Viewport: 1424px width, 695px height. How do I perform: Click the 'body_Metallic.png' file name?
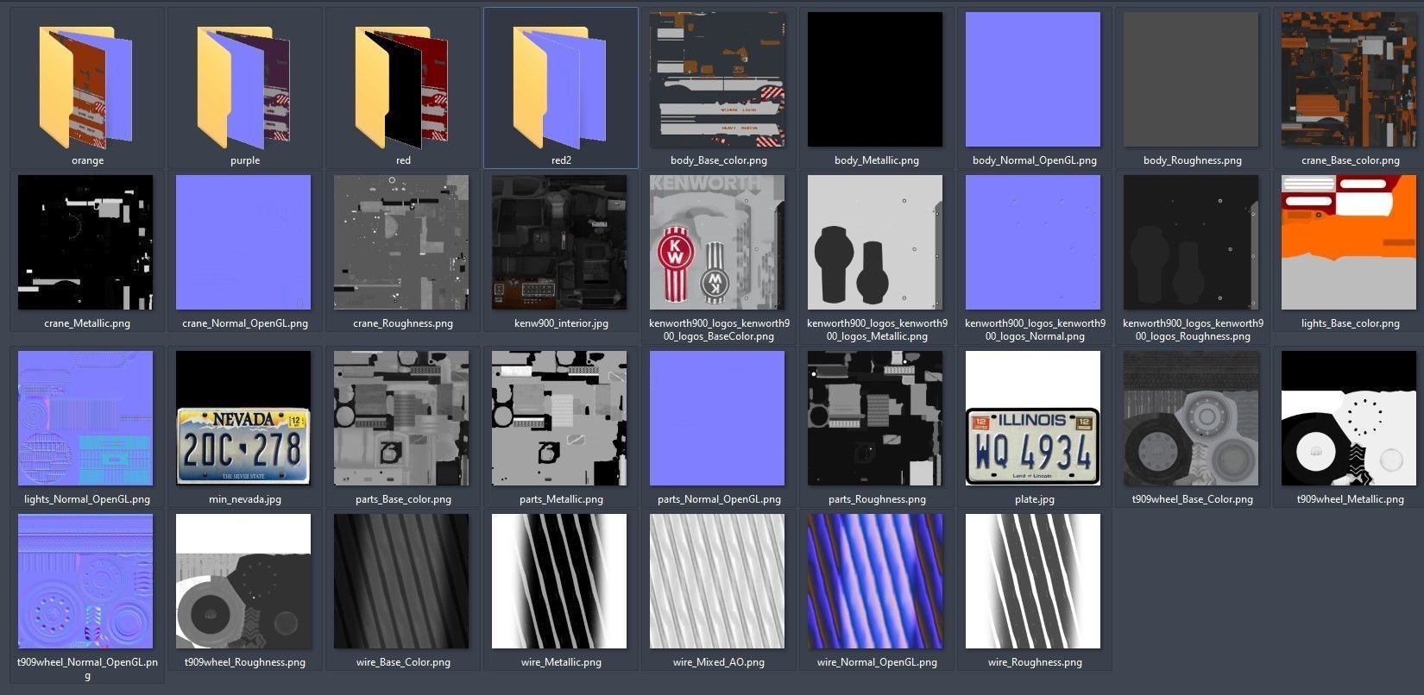tap(877, 160)
